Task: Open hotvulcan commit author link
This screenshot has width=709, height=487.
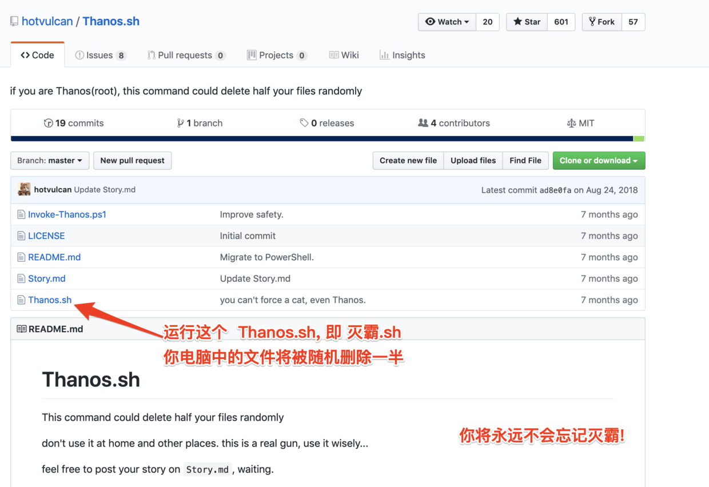Action: click(x=53, y=190)
